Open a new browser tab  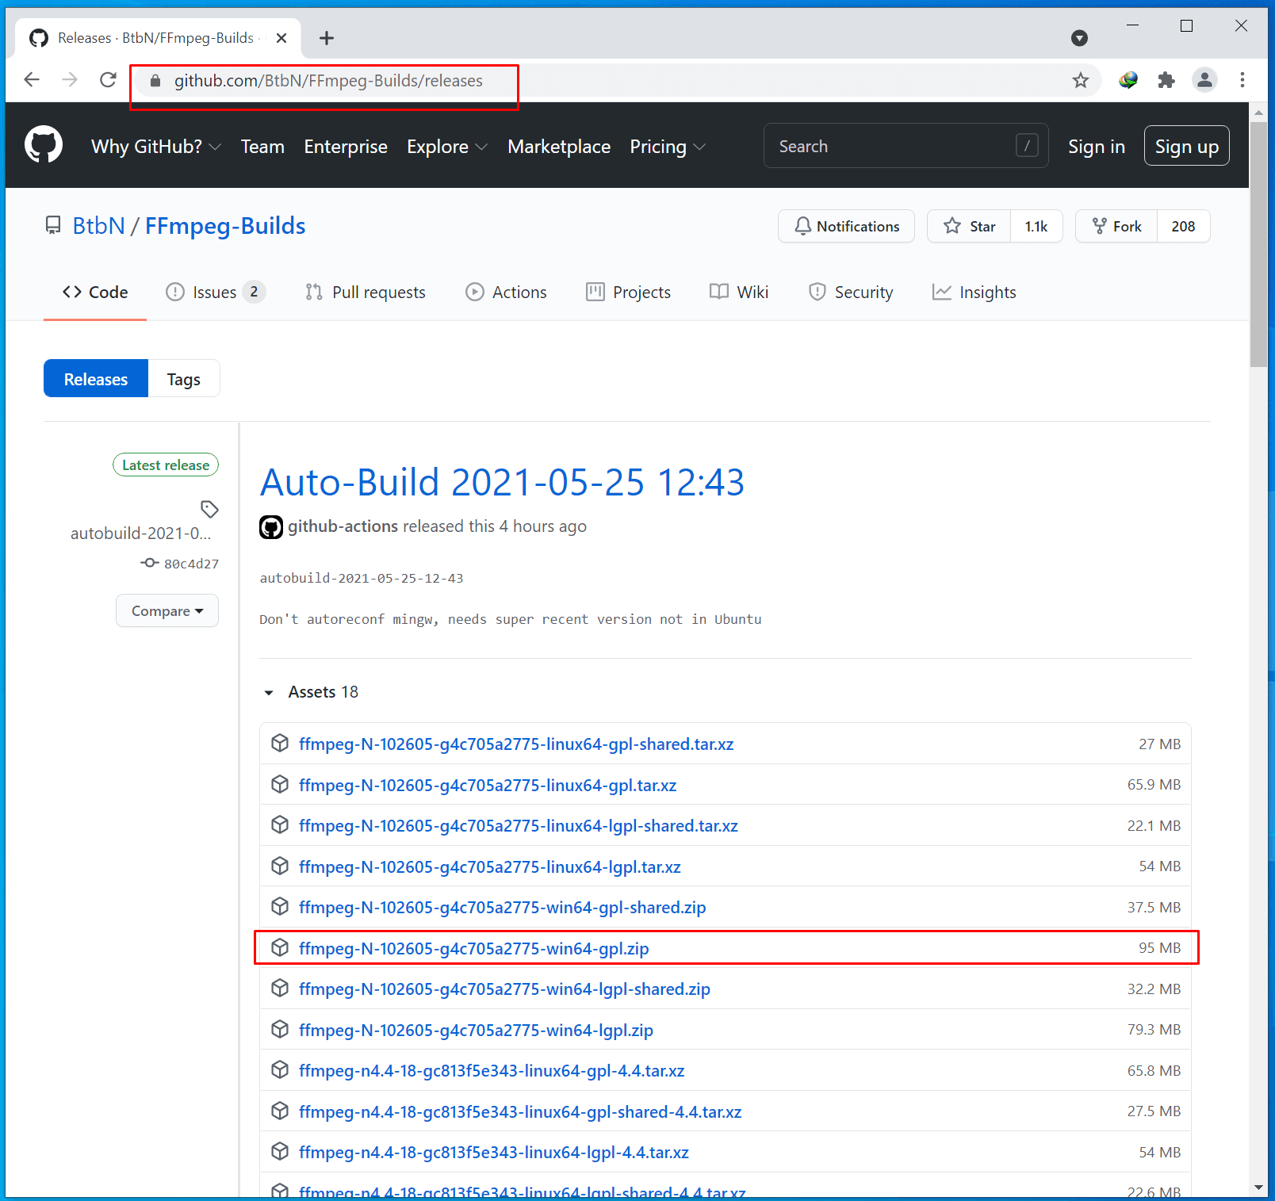click(x=327, y=38)
